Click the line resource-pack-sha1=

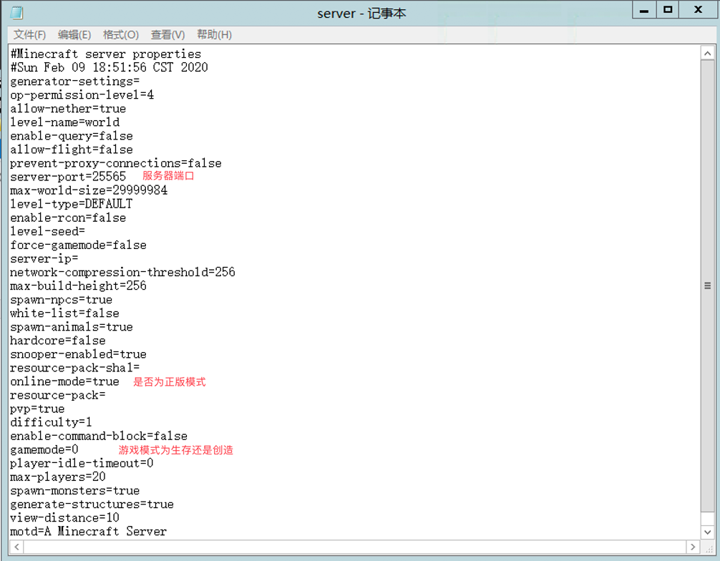pos(75,369)
